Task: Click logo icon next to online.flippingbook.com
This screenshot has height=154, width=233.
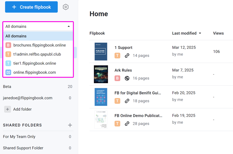Action: (8, 72)
